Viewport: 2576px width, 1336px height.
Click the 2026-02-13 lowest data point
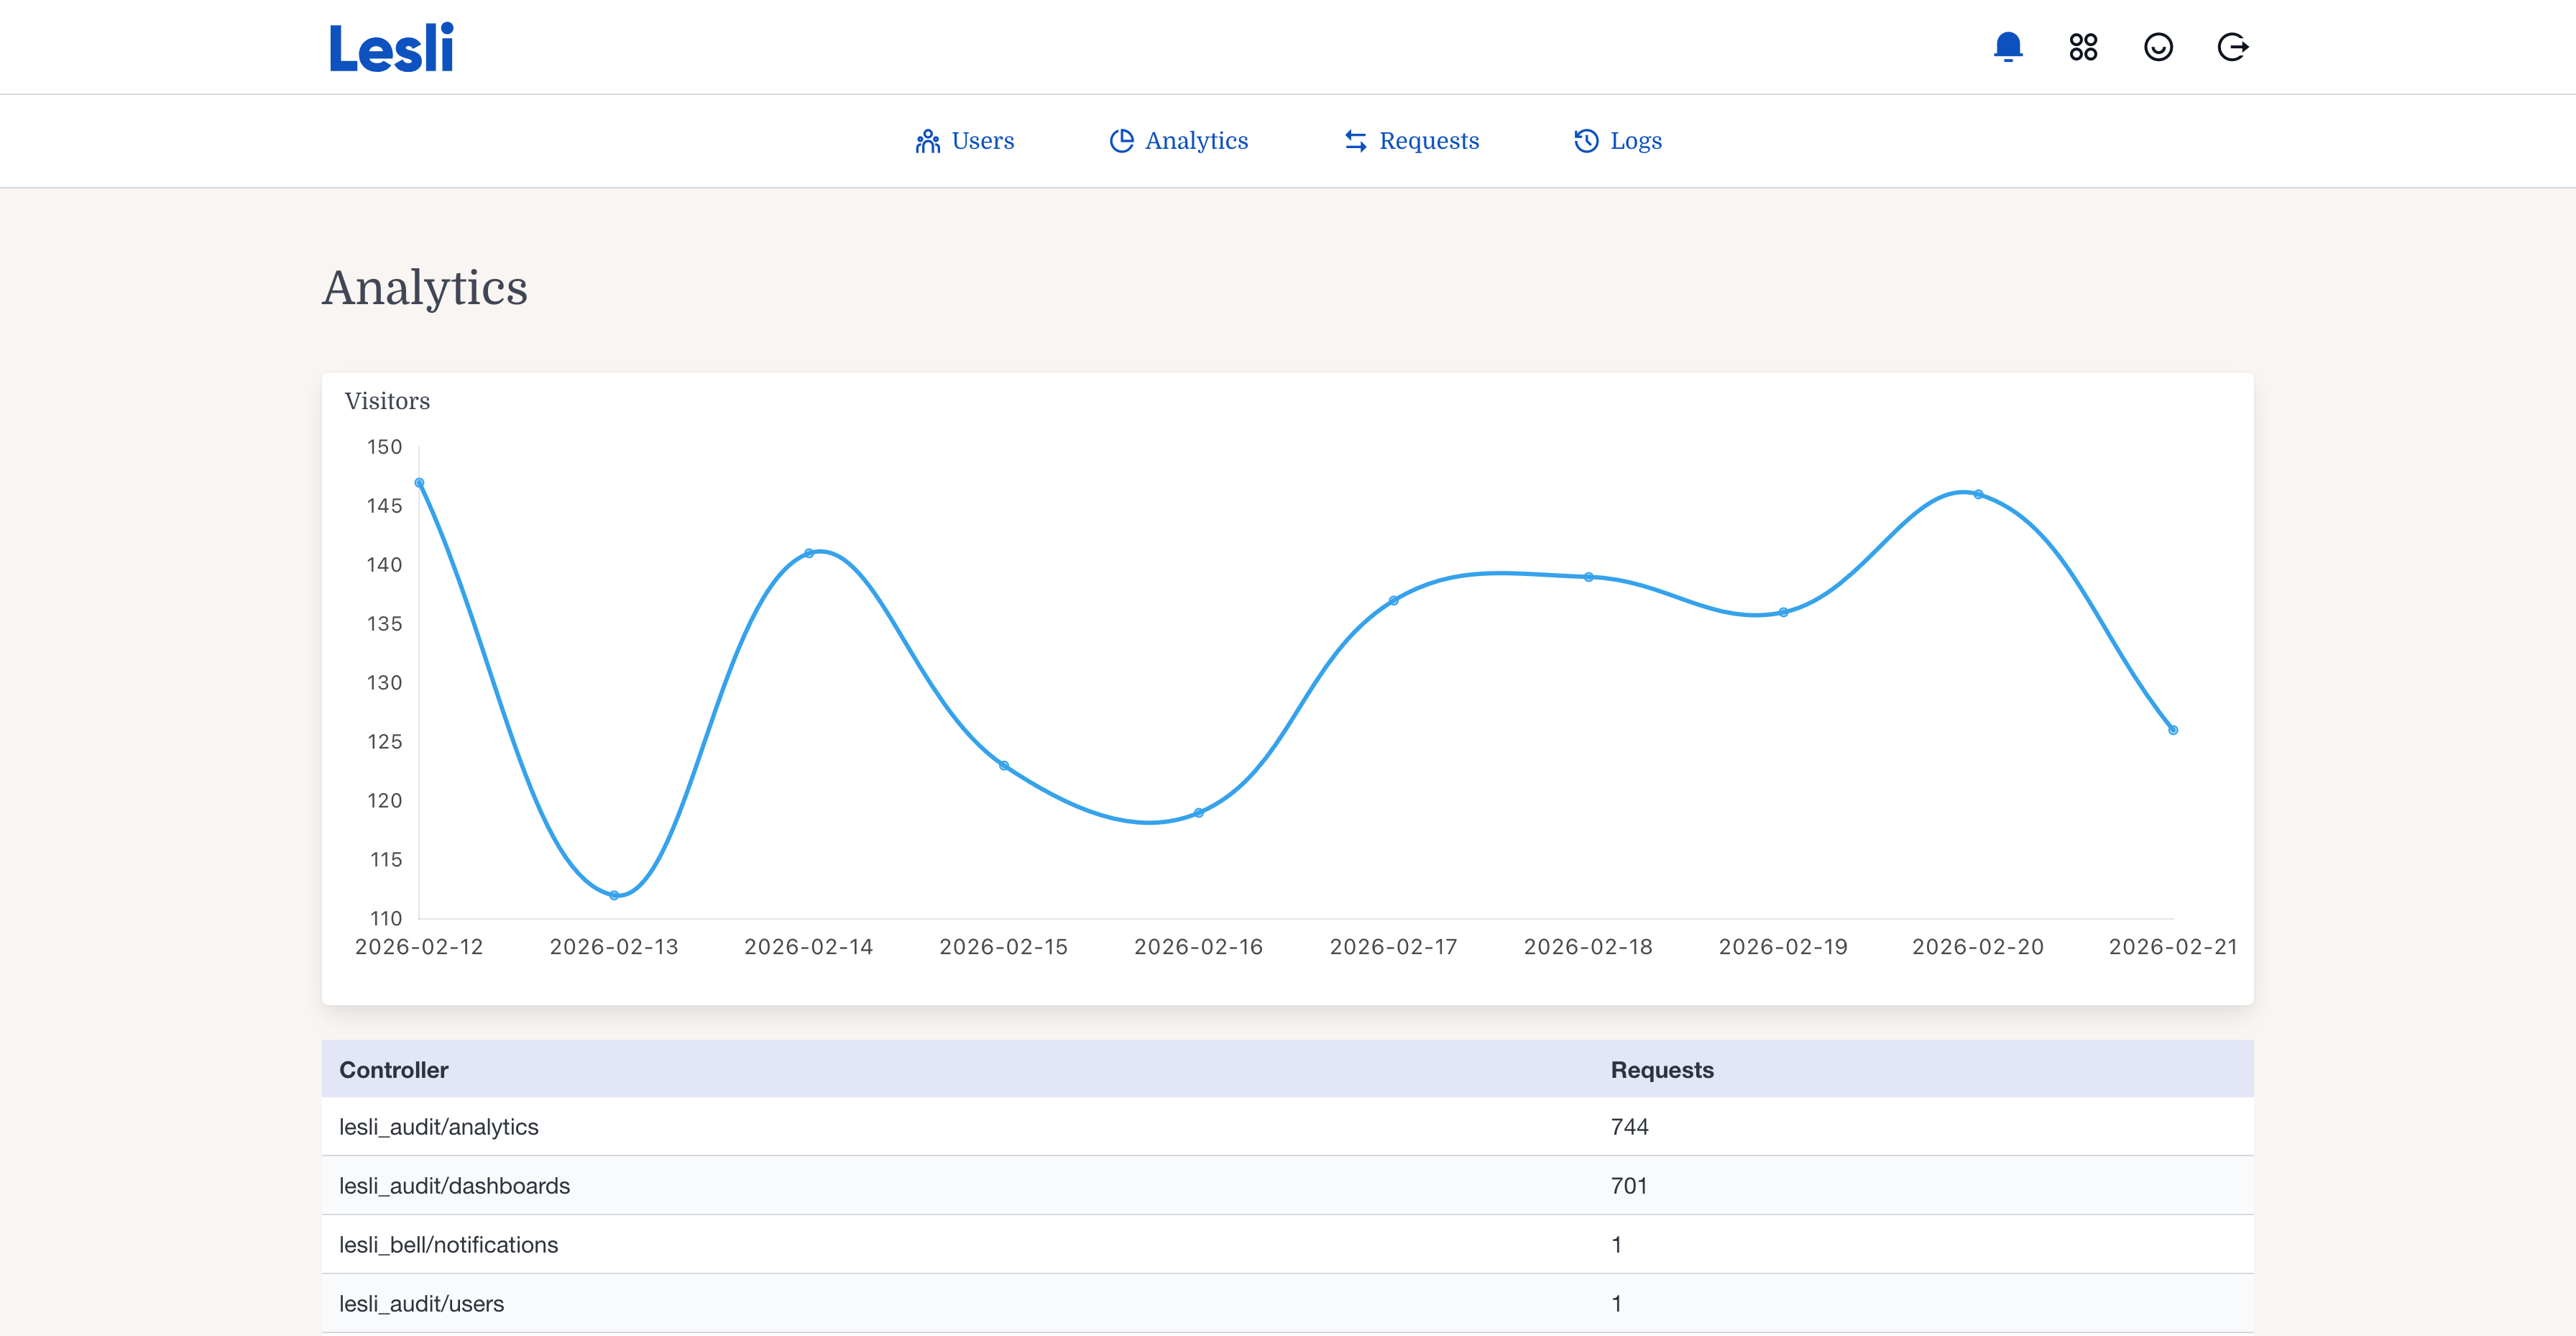click(x=614, y=895)
